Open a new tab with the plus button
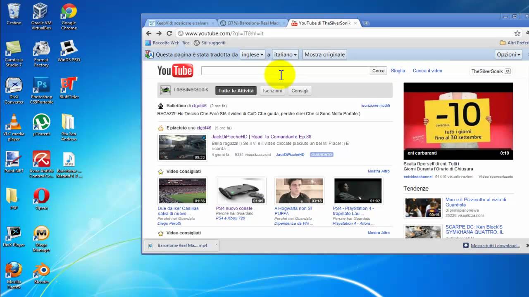This screenshot has width=529, height=297. (366, 23)
